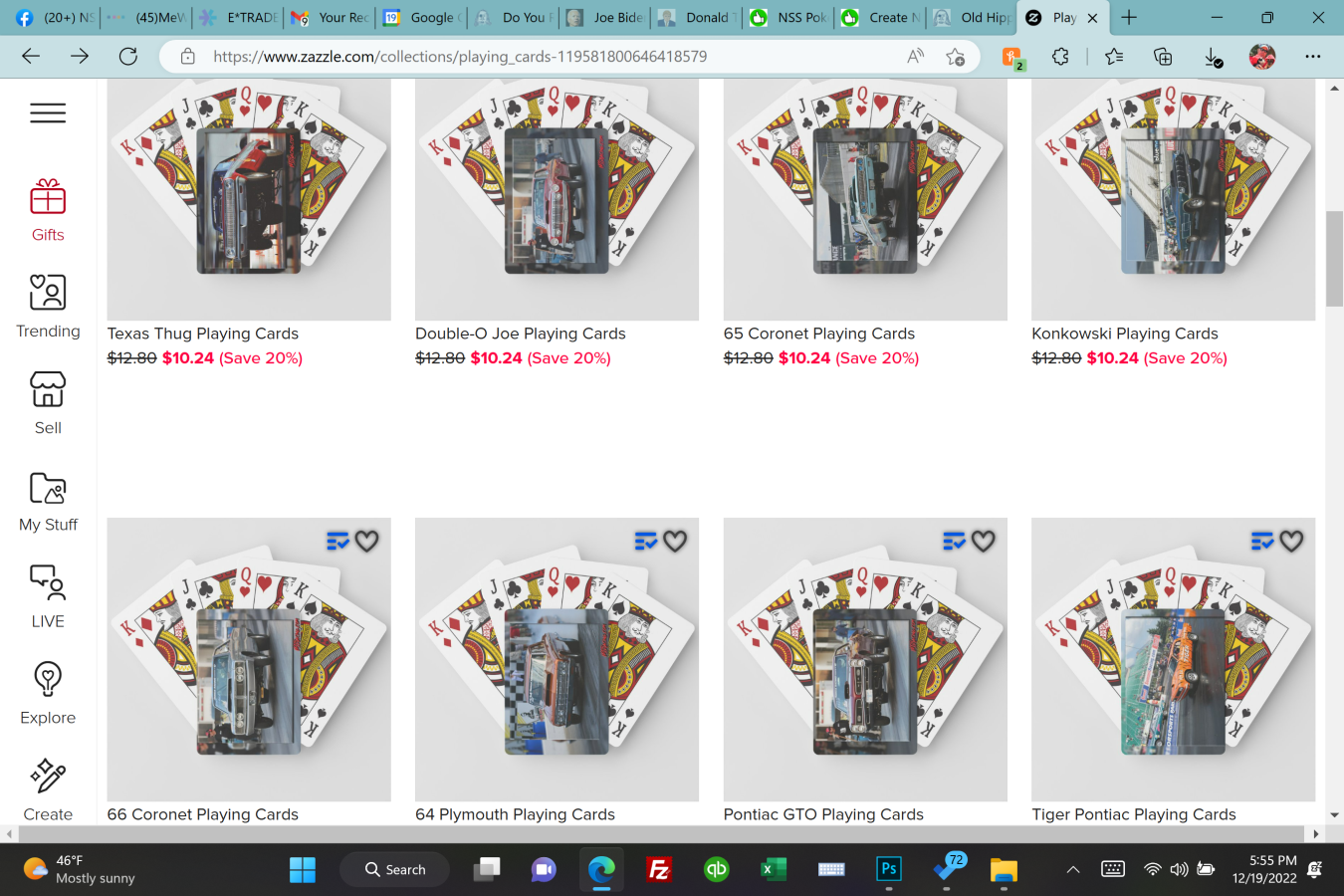Switch to the Facebook tab
Image resolution: width=1344 pixels, height=896 pixels.
55,17
